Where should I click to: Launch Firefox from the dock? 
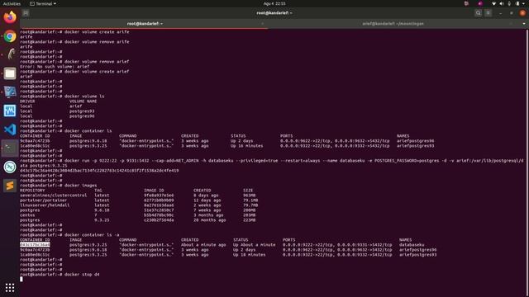point(10,16)
